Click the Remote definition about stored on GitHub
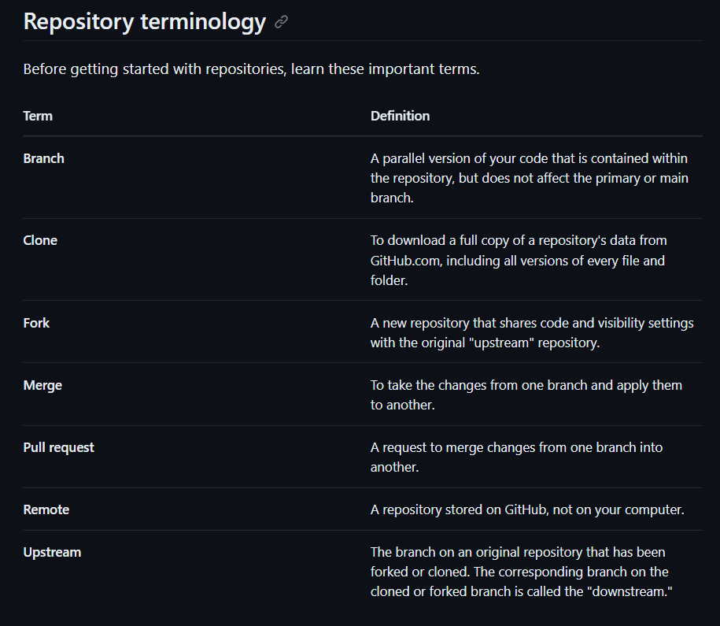 [527, 509]
